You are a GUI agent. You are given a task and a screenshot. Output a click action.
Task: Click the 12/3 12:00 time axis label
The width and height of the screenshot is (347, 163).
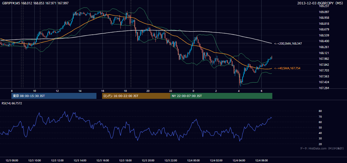pyautogui.click(x=57, y=161)
